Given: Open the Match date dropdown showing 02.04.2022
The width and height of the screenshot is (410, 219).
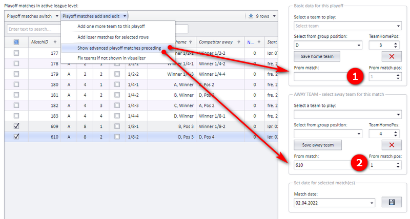Looking at the screenshot, I should (x=334, y=203).
